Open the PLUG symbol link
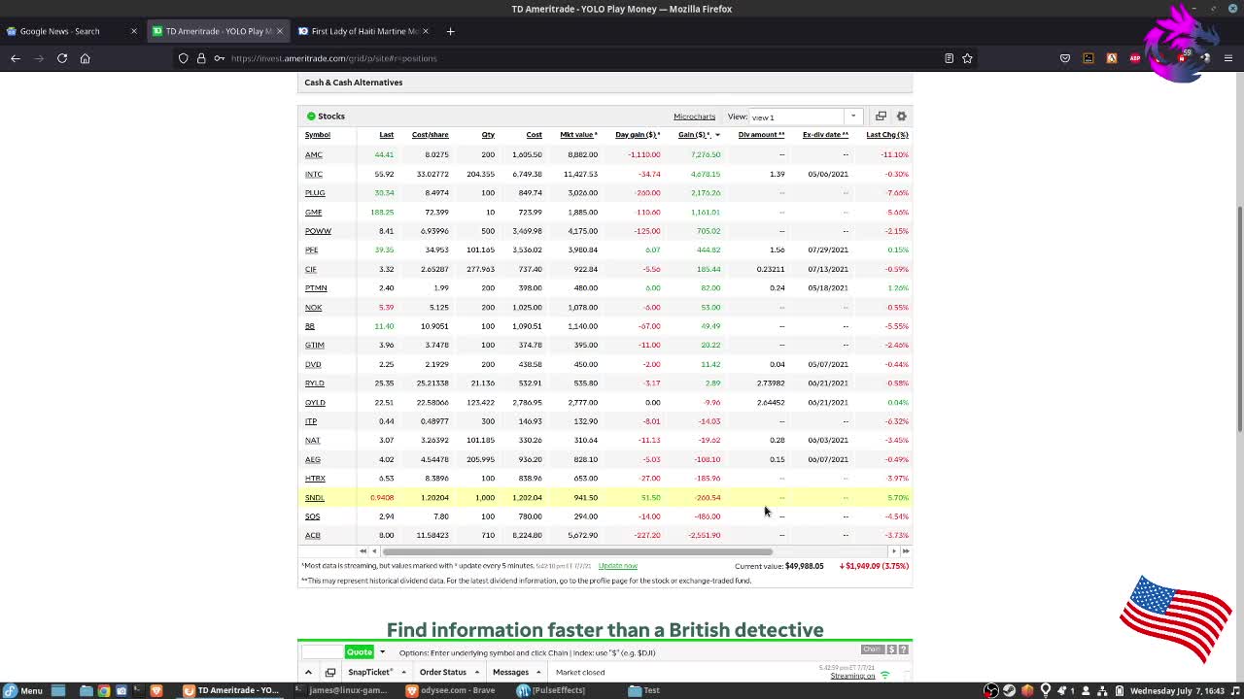 point(315,192)
